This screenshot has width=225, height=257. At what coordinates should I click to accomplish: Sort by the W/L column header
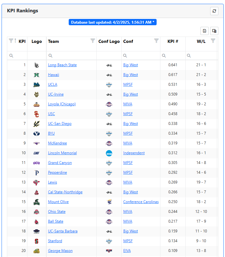click(x=201, y=41)
